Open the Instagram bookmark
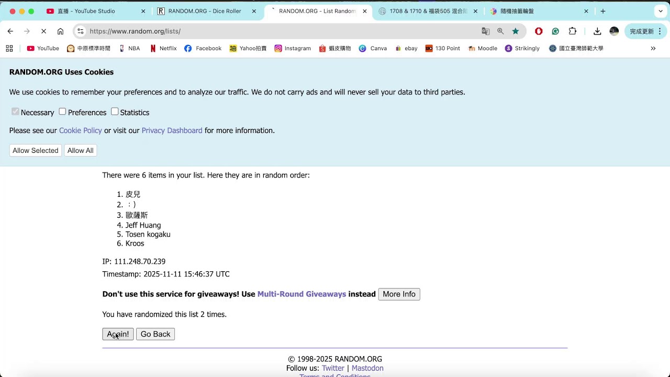The height and width of the screenshot is (377, 670). click(x=293, y=48)
